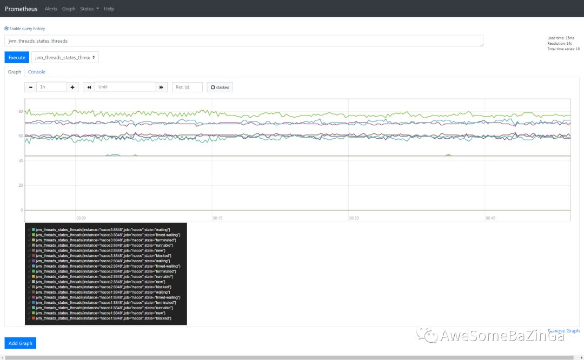Click legend text nacos1 state="timed-waiting"
Image resolution: width=584 pixels, height=360 pixels.
[x=108, y=297]
